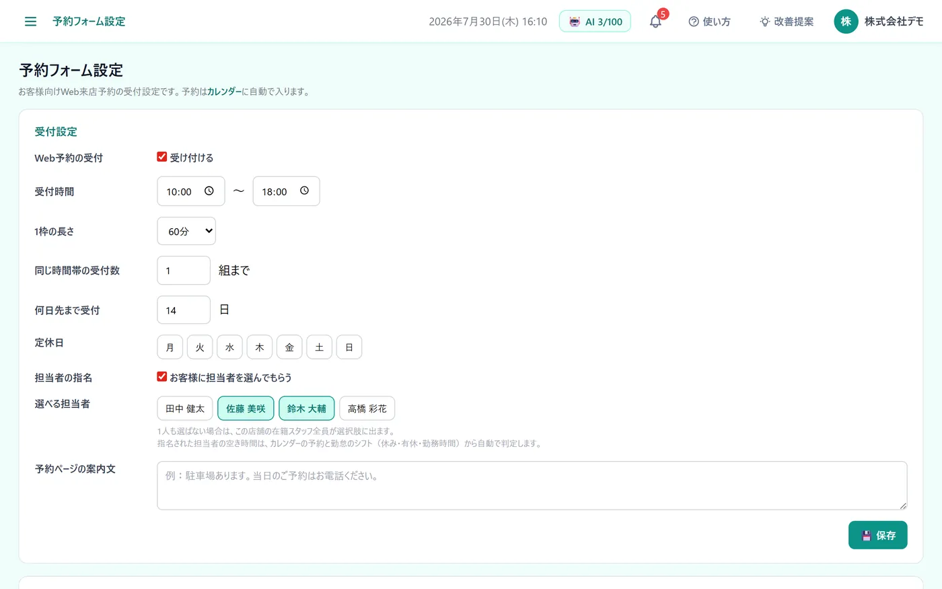Open the 1枠の長さ 60分 dropdown

186,231
